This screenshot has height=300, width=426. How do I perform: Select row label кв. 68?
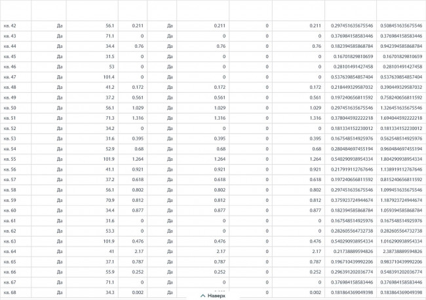[x=10, y=292]
